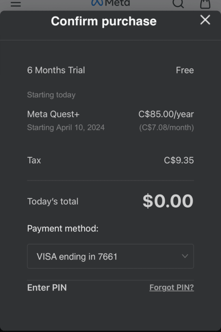Click the Payment method label
The height and width of the screenshot is (332, 221).
tap(63, 228)
